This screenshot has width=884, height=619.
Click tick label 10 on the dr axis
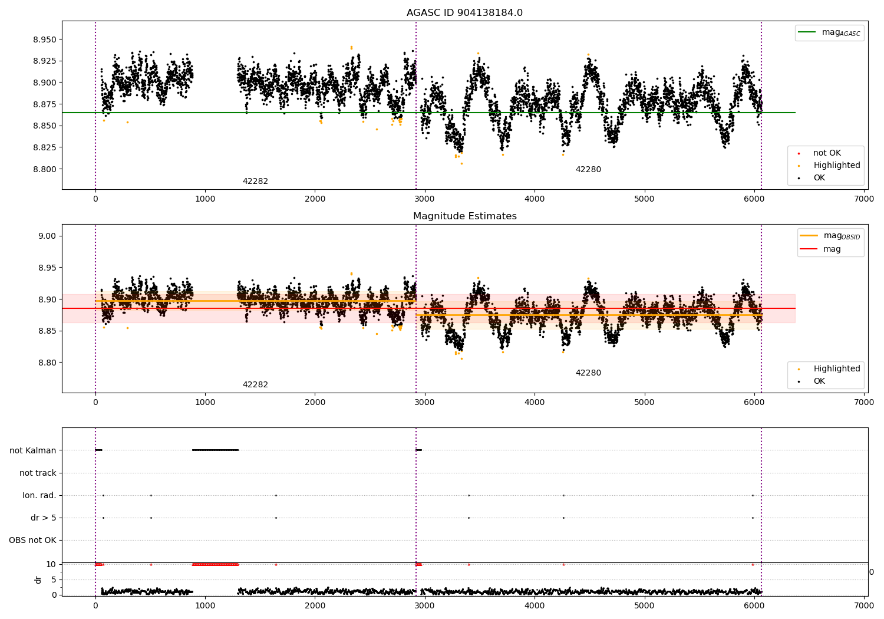(51, 564)
